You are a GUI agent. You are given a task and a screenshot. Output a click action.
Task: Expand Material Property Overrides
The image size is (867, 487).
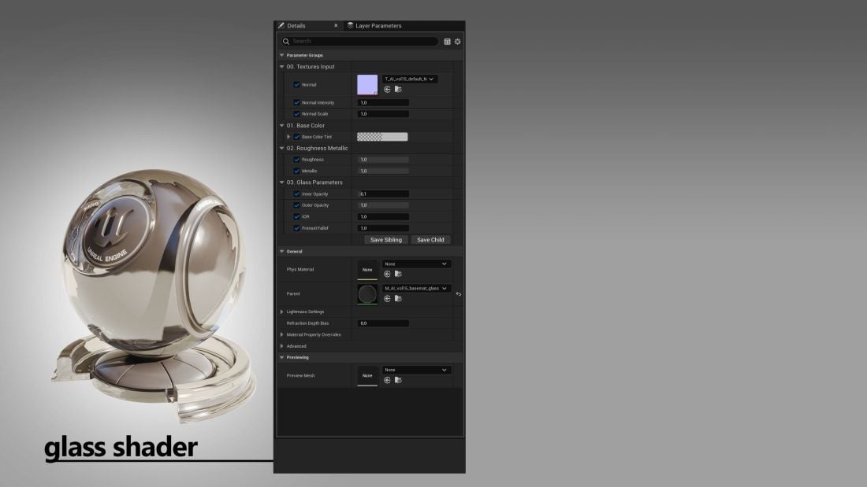(x=282, y=334)
